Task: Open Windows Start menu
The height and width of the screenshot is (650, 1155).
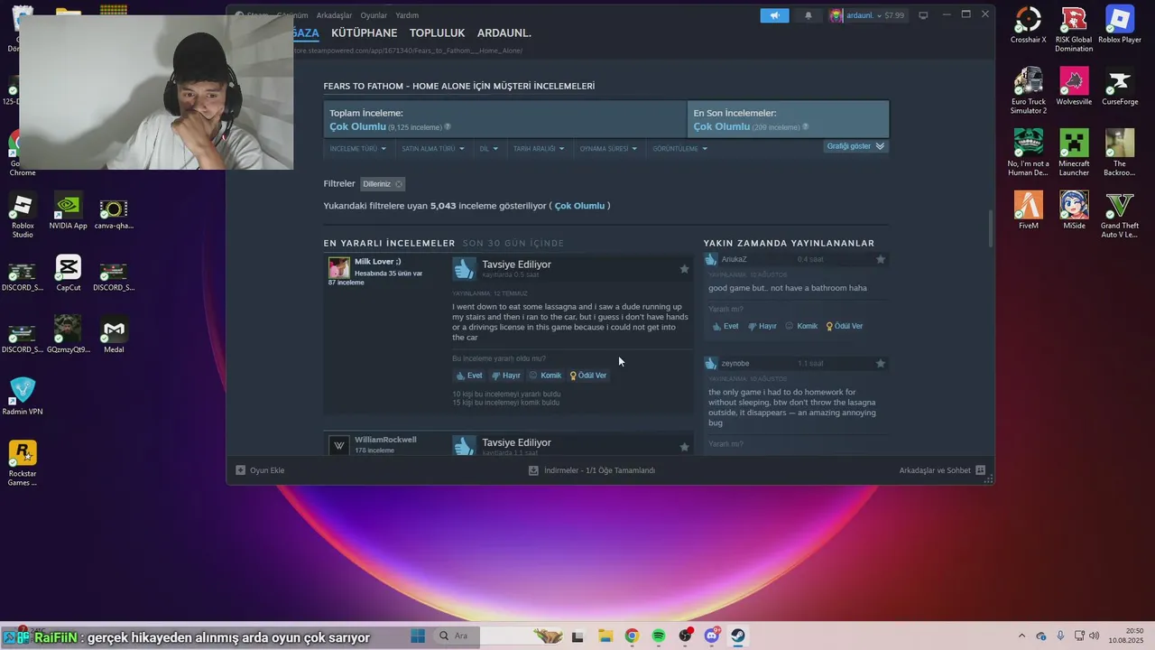Action: [418, 636]
